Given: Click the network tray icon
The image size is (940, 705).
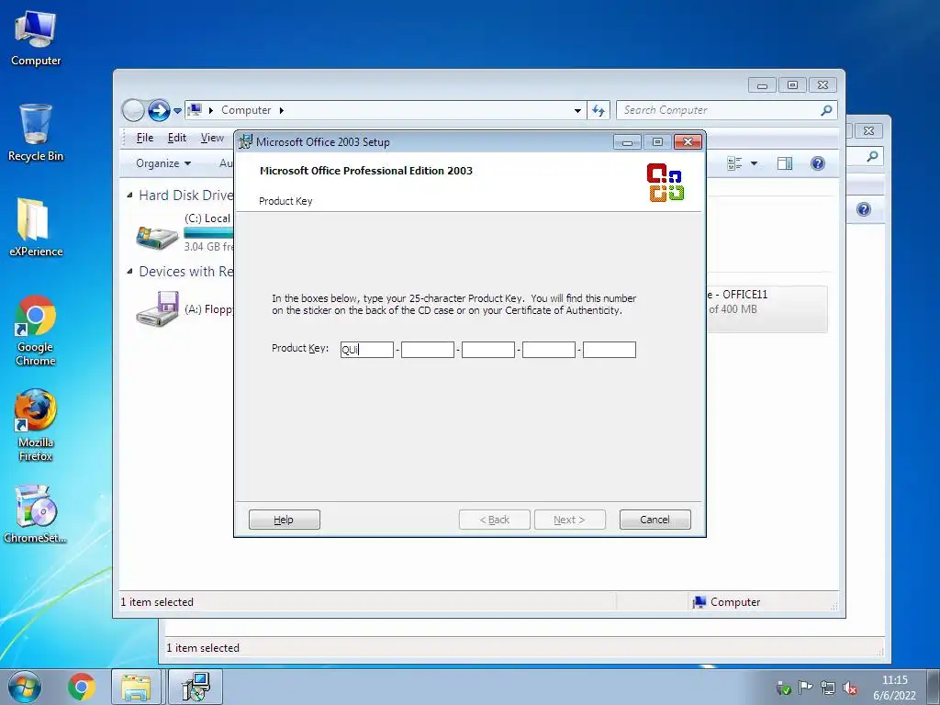Looking at the screenshot, I should coord(828,688).
